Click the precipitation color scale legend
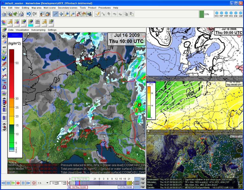This screenshot has height=190, width=244. (15, 95)
